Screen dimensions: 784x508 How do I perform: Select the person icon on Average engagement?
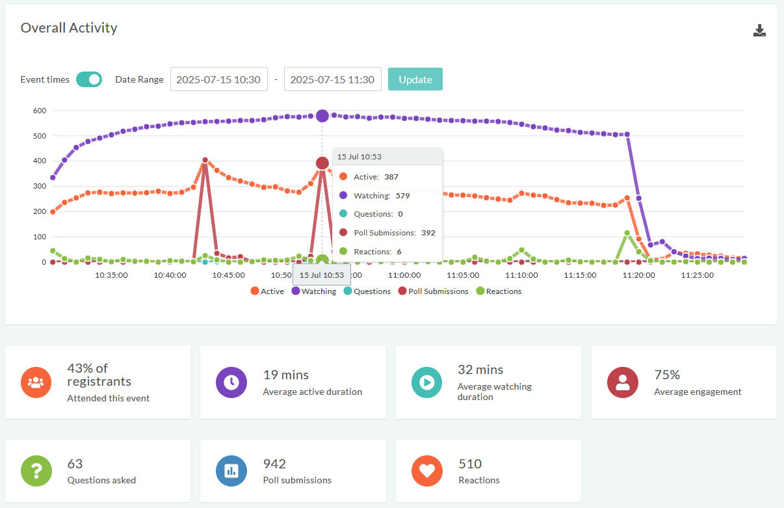[x=622, y=382]
